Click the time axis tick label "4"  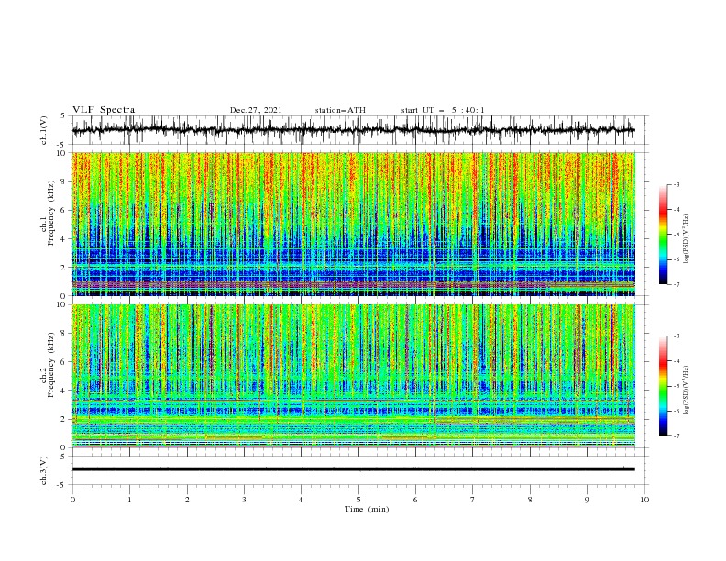[x=301, y=500]
